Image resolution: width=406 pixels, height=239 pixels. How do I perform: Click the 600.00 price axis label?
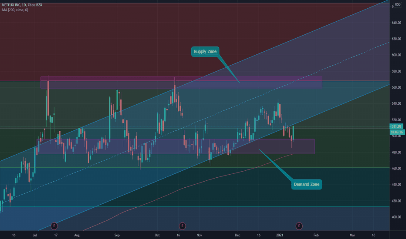(396, 55)
